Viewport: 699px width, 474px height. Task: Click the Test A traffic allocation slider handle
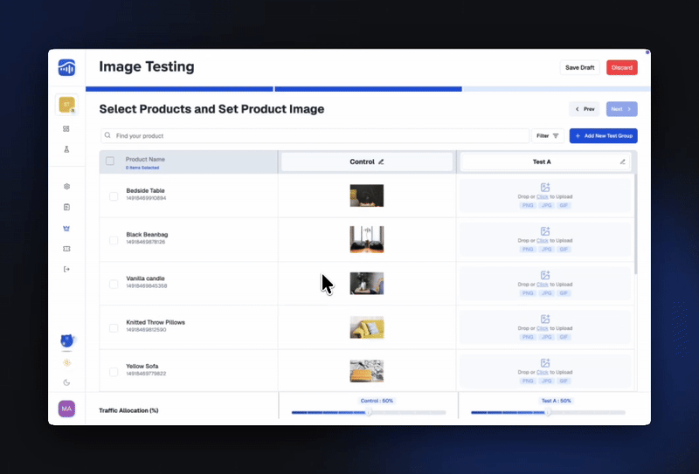548,413
